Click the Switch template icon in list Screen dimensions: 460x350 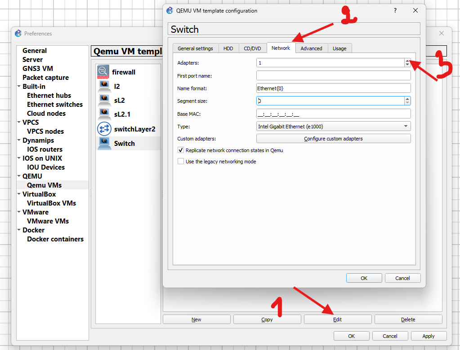click(x=104, y=144)
